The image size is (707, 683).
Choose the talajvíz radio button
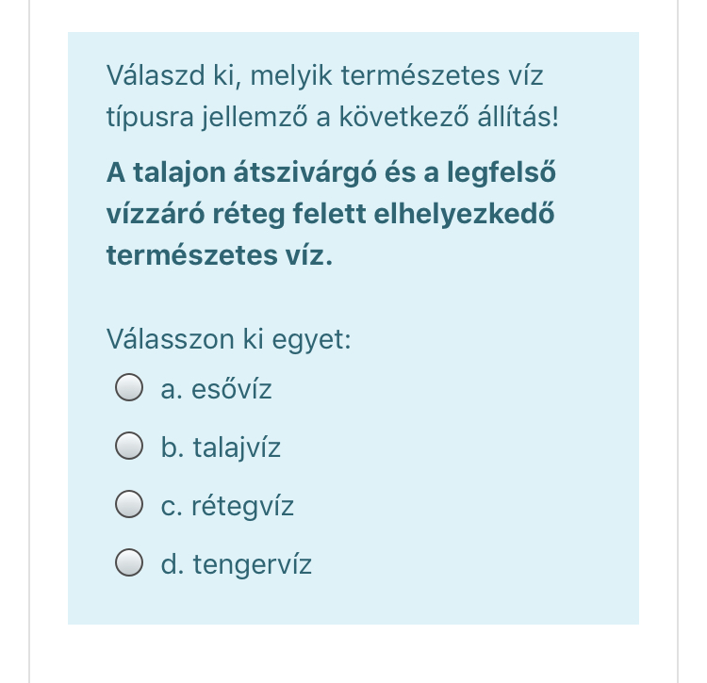coord(129,446)
